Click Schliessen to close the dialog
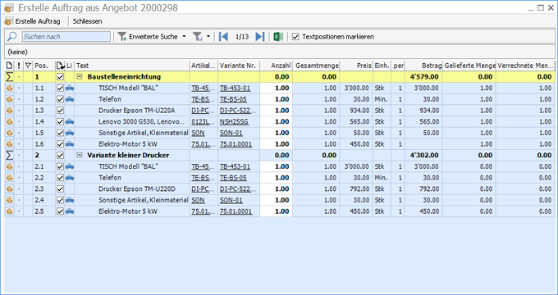 click(x=87, y=21)
